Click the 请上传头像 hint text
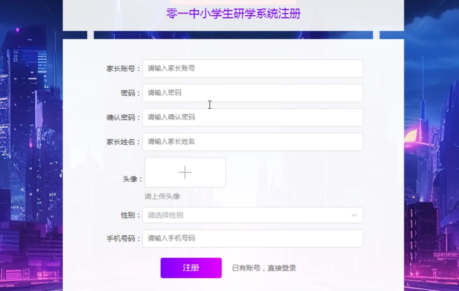Viewport: 459px width, 291px height. click(162, 196)
